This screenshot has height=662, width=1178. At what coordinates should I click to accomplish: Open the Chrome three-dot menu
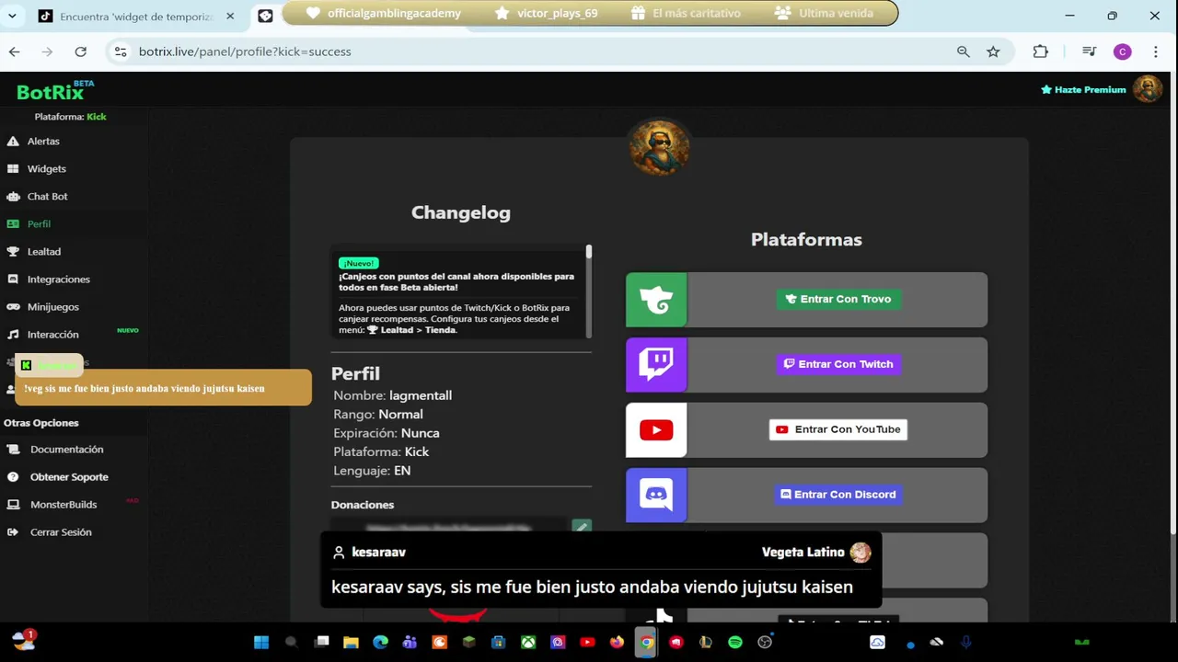point(1156,51)
